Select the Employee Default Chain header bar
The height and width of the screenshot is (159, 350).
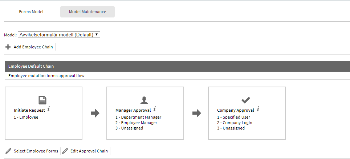[177, 66]
